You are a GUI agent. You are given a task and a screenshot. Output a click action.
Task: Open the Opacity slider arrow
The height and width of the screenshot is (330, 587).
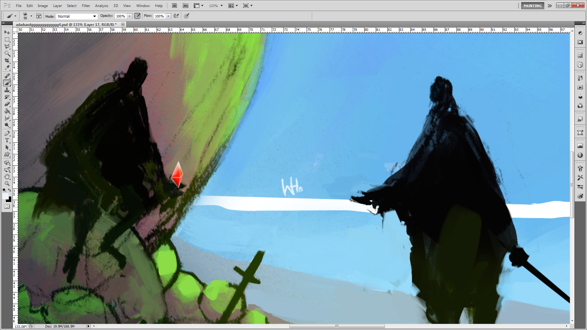point(130,16)
